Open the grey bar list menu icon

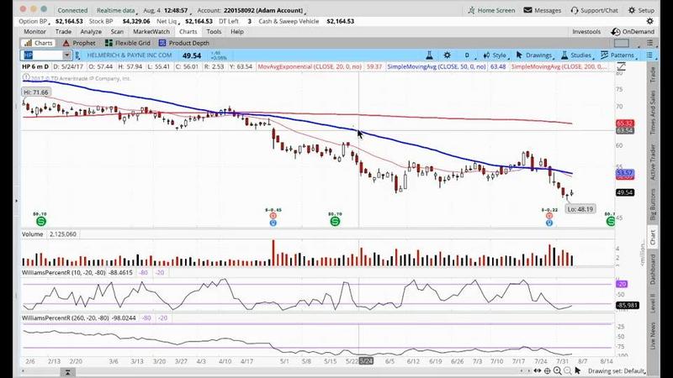click(649, 43)
